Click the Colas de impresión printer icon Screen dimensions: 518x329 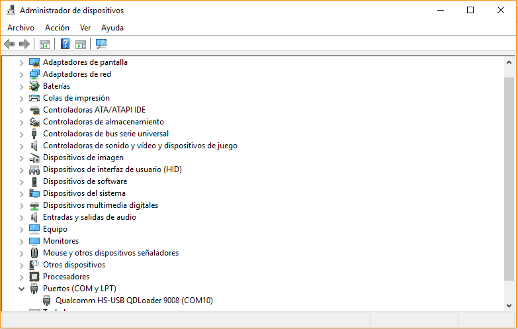34,98
